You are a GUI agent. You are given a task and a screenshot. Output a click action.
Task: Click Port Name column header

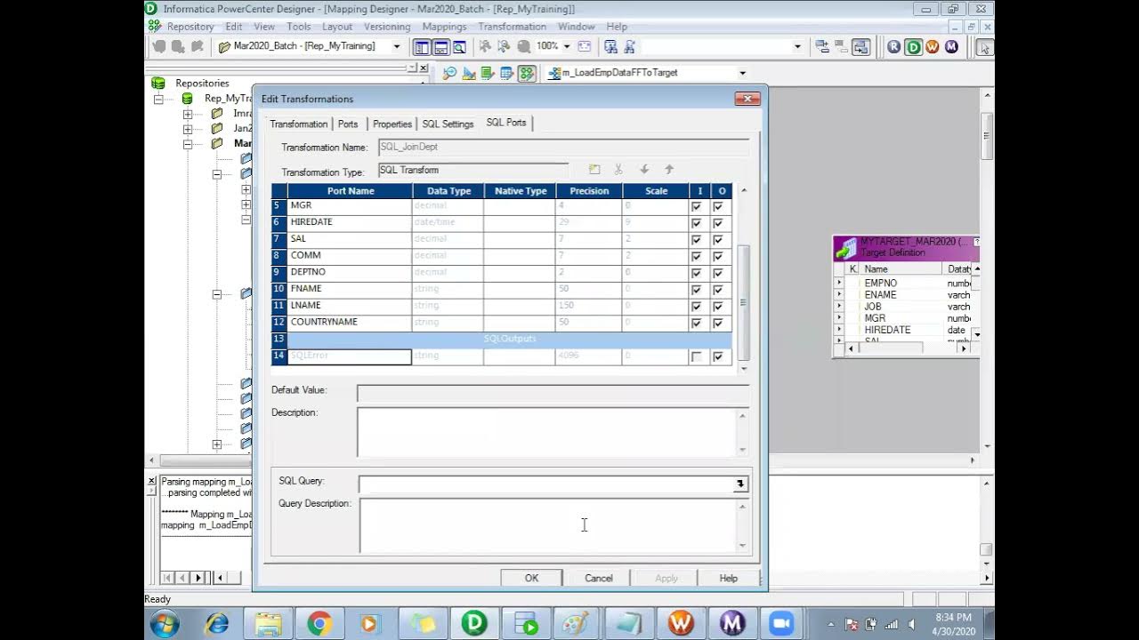[351, 191]
